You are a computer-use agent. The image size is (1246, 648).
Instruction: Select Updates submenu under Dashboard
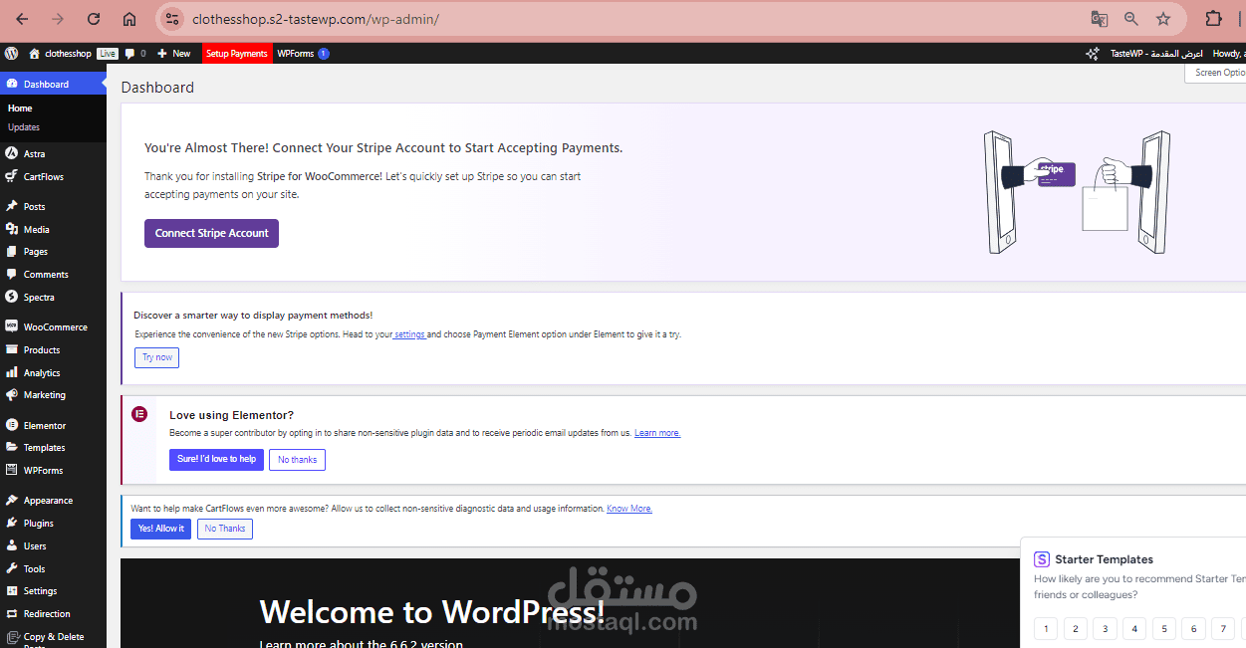[x=24, y=127]
